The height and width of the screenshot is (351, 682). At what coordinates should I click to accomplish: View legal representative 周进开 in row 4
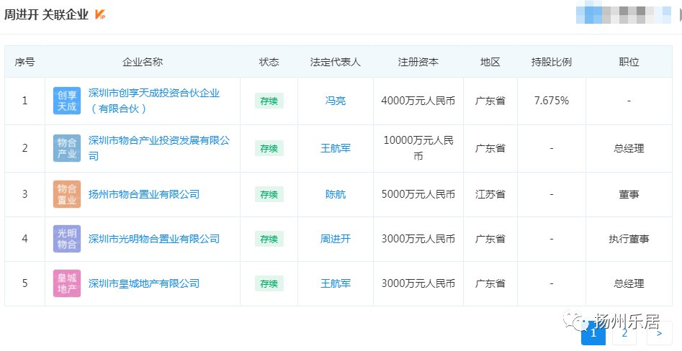[336, 239]
